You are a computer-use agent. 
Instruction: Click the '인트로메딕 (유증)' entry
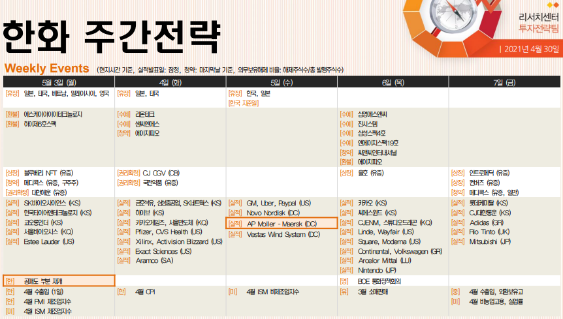489,173
